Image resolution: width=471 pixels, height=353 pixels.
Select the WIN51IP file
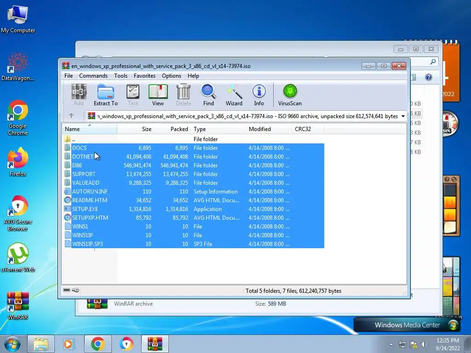194,235
